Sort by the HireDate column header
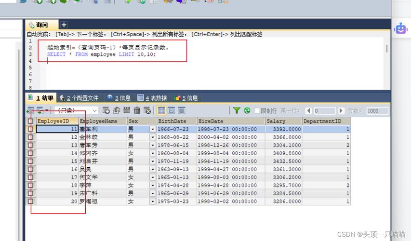 (x=231, y=121)
